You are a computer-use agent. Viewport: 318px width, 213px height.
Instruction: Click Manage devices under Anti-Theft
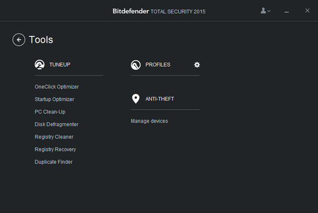coord(149,122)
